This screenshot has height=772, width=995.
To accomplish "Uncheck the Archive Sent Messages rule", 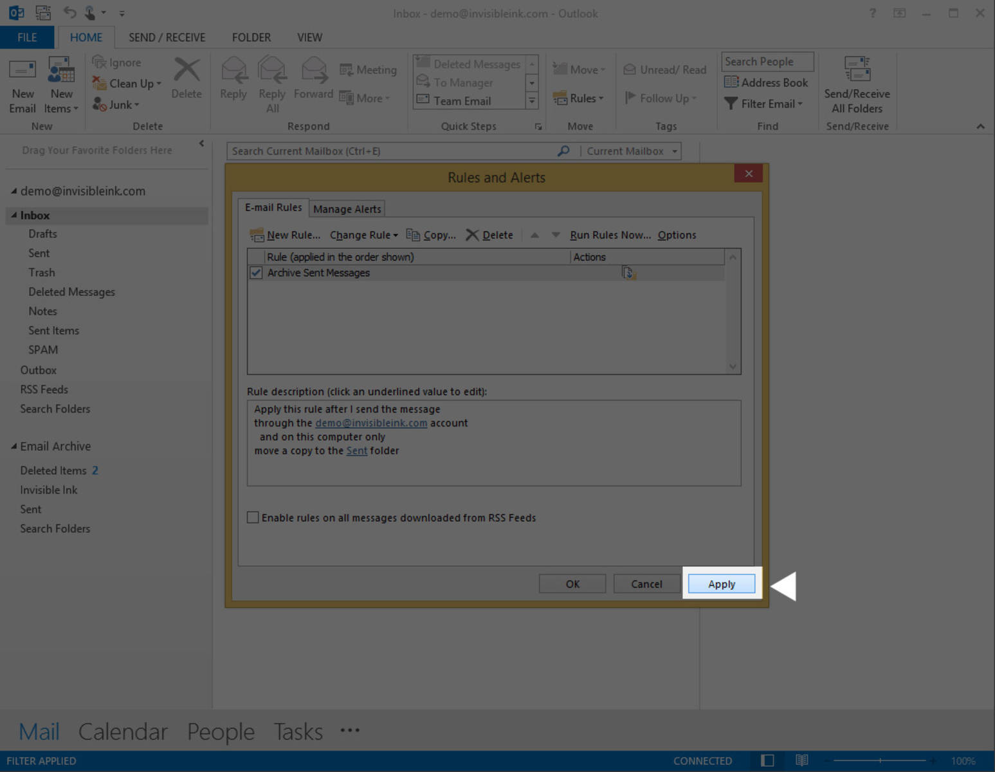I will click(256, 273).
